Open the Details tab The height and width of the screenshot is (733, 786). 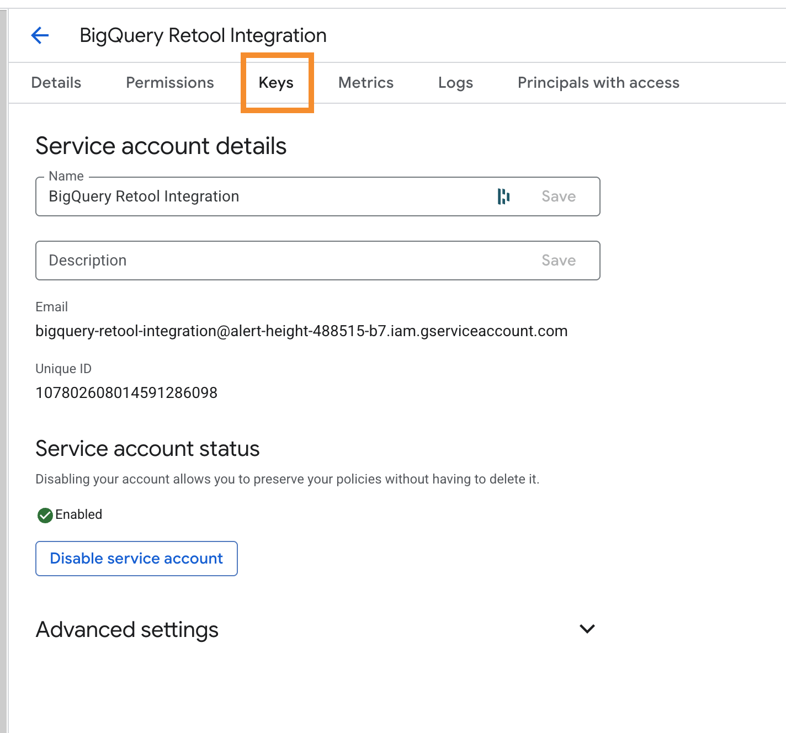(x=56, y=83)
